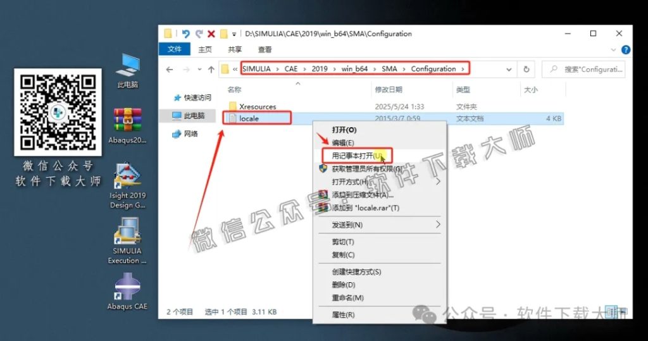This screenshot has height=341, width=648.
Task: Expand the ribbon with the chevron
Action: pos(613,49)
